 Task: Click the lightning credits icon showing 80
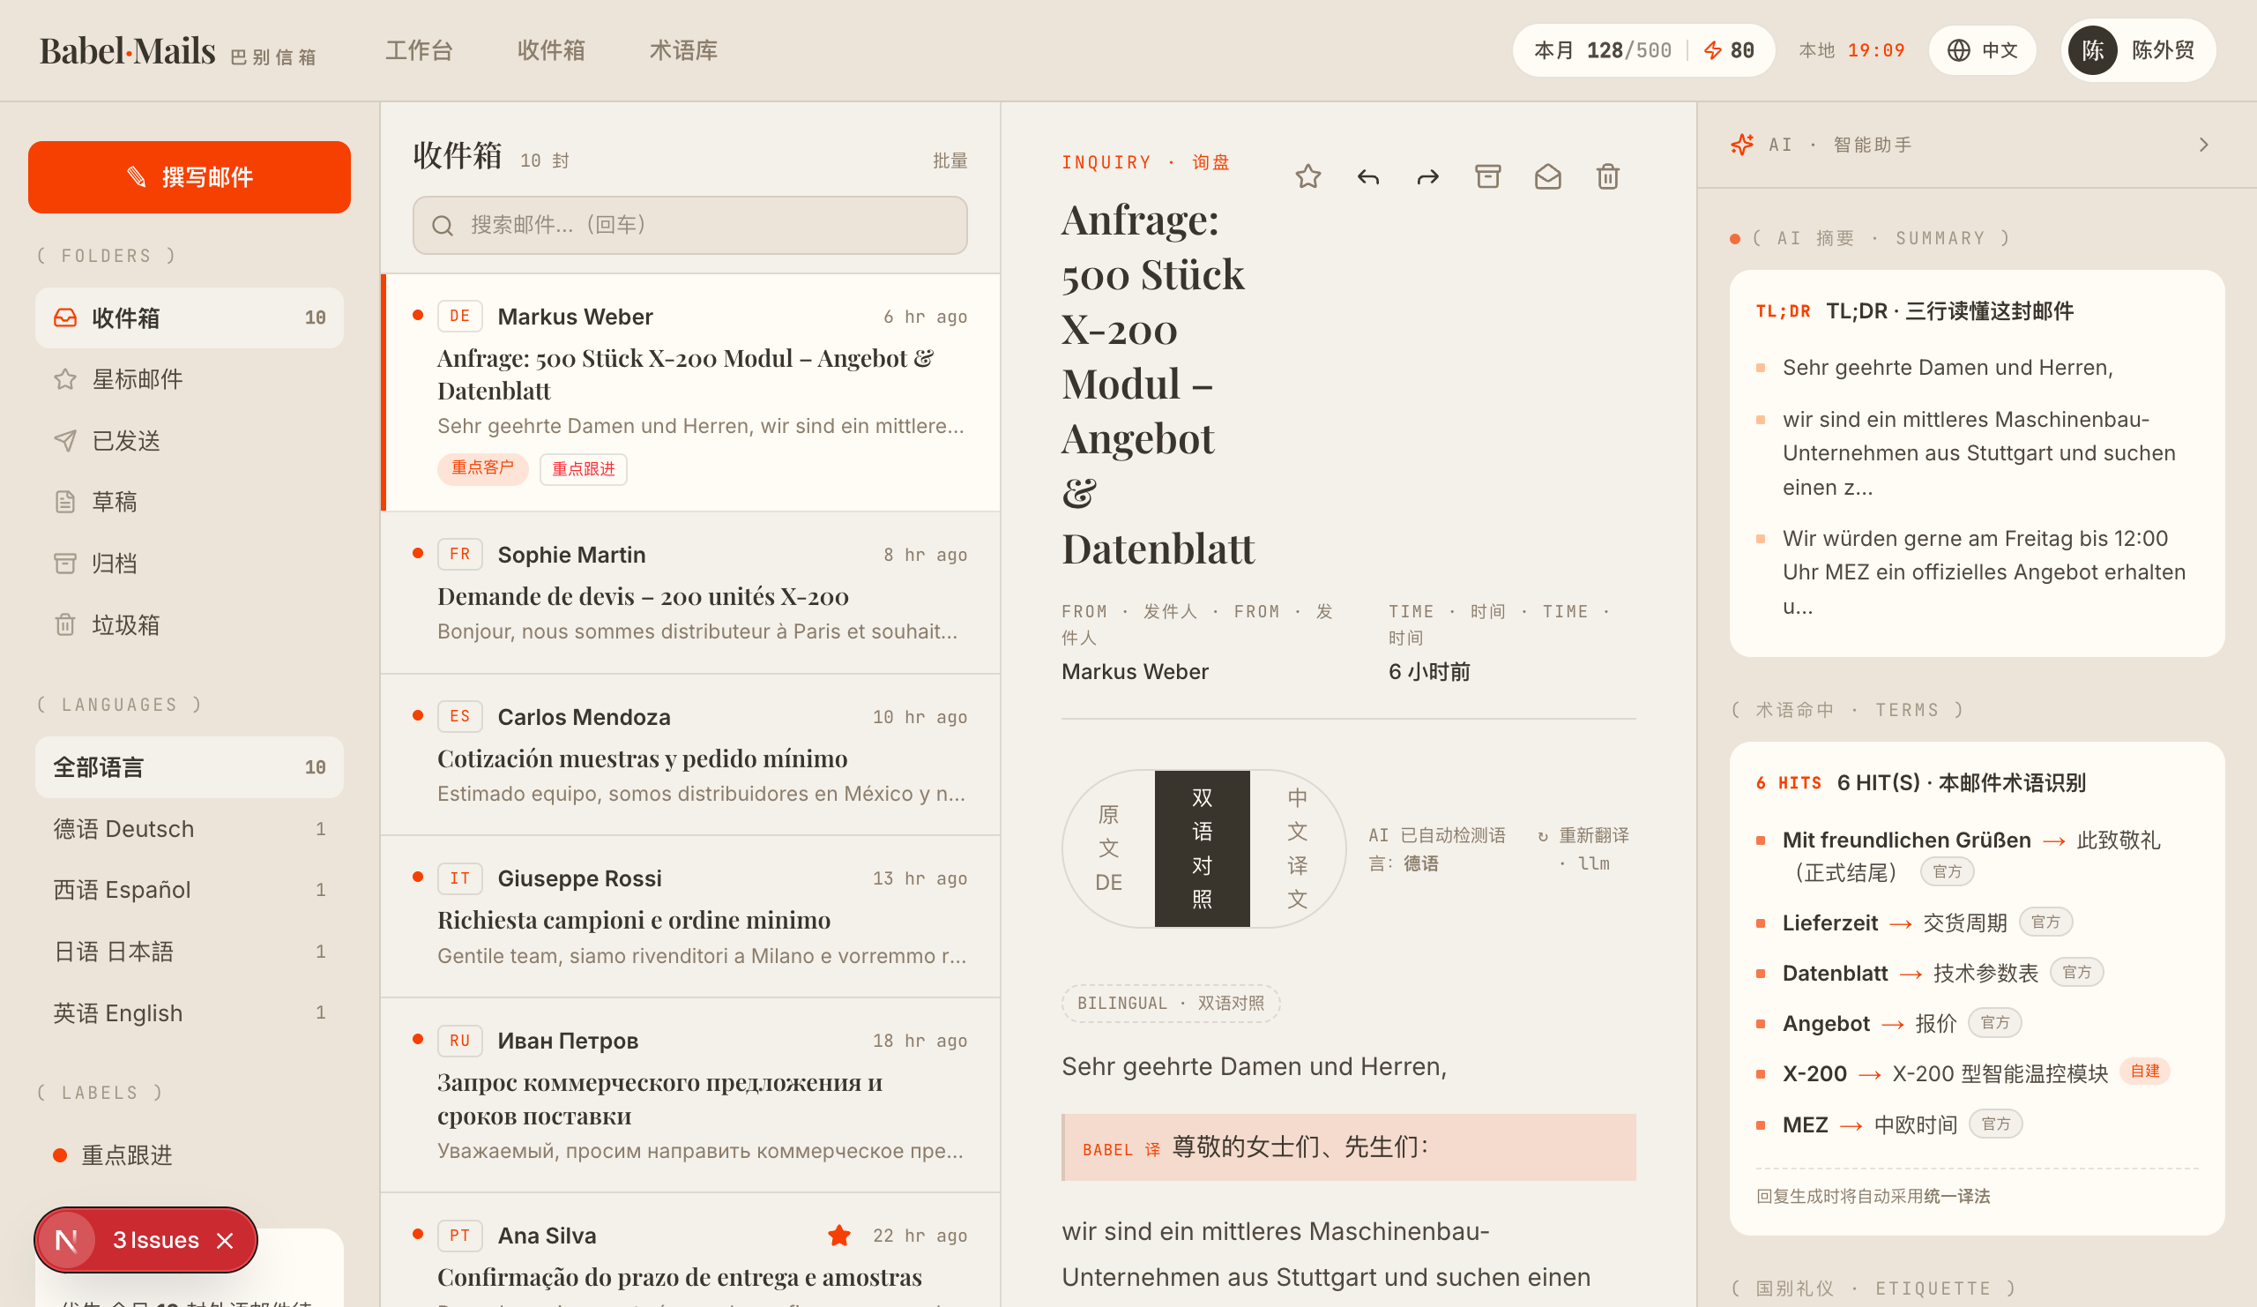coord(1712,50)
